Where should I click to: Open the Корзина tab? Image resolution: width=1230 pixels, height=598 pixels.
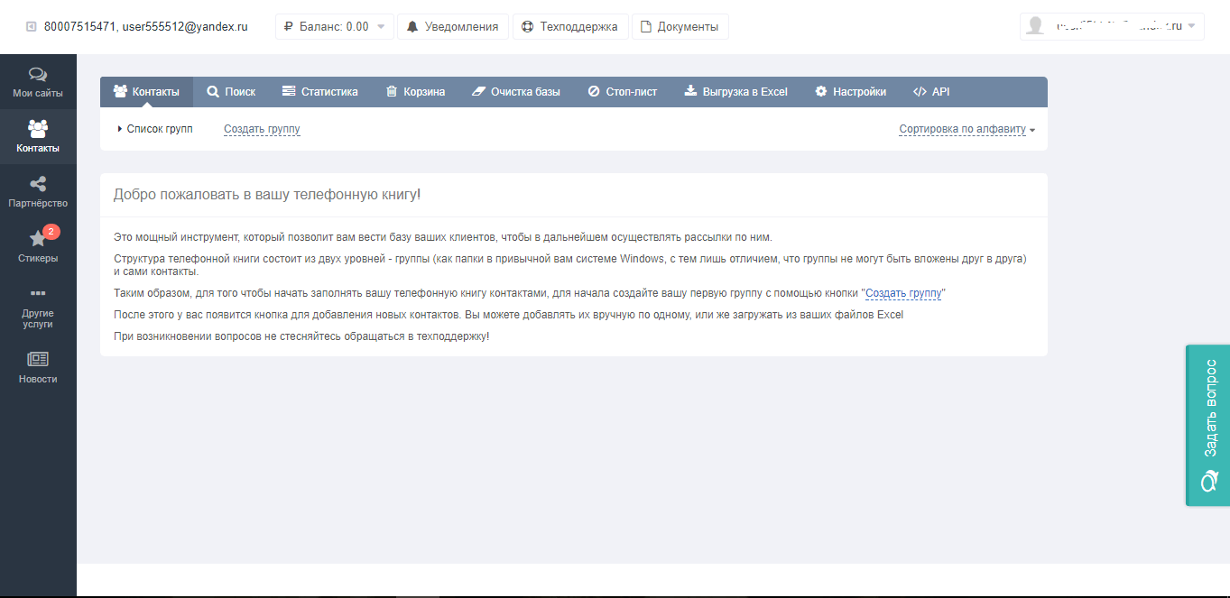tap(415, 92)
